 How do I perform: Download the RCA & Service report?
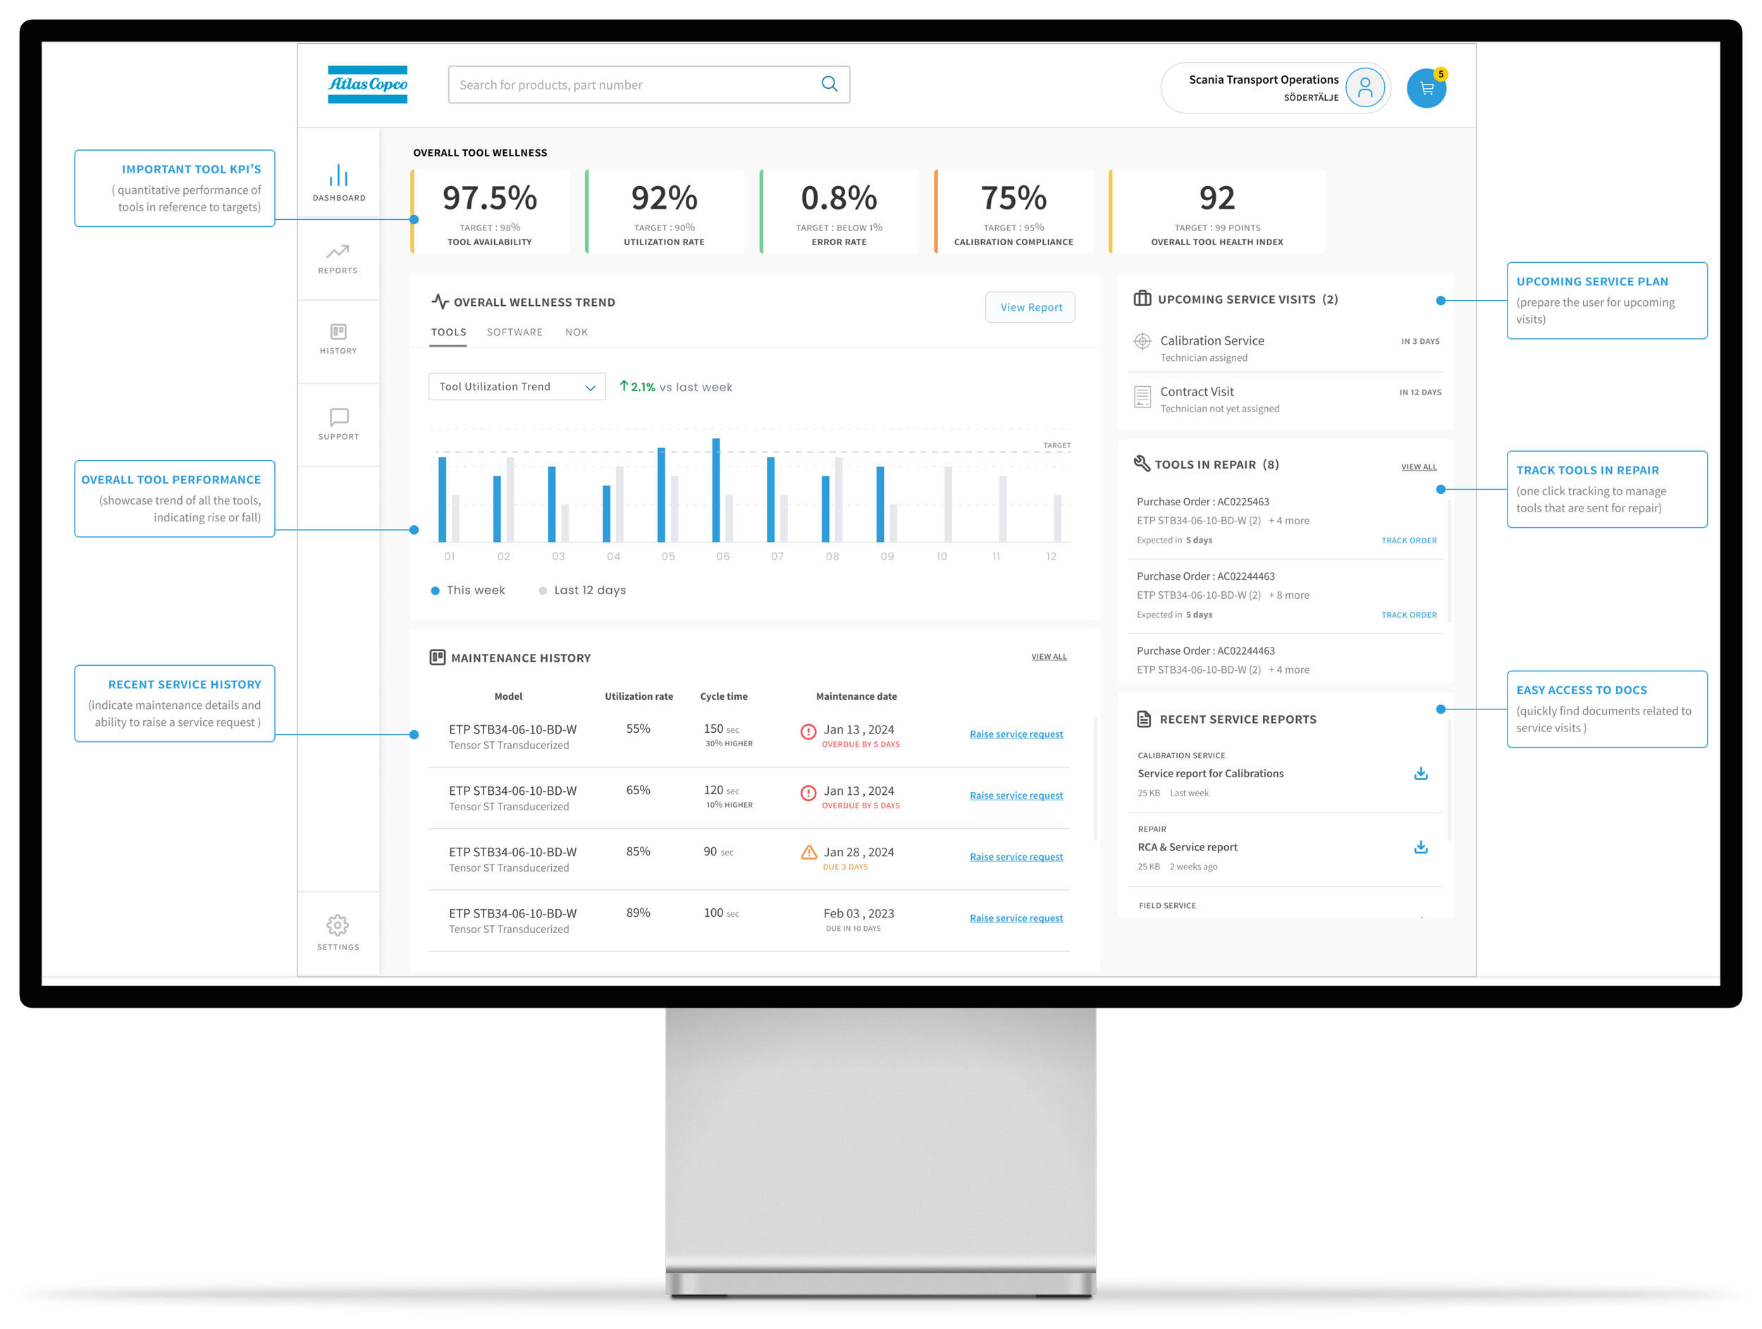click(x=1421, y=846)
